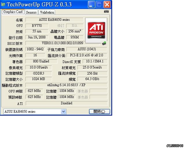Click the empty shader clock field in GPU 時脈 row
The height and width of the screenshot is (148, 185).
pos(98,91)
